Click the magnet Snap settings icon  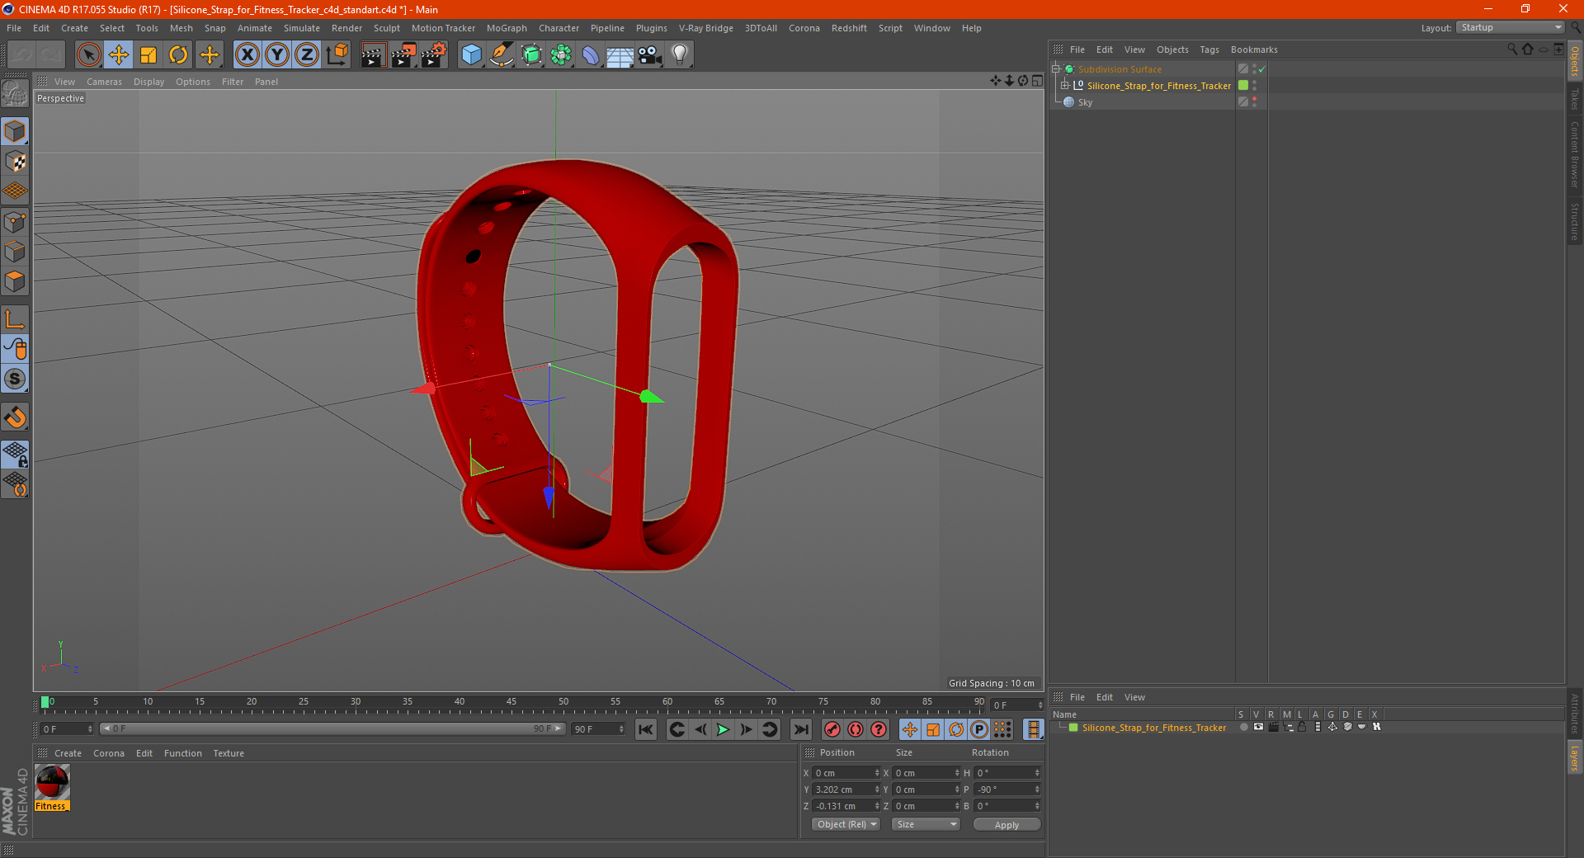pyautogui.click(x=15, y=417)
